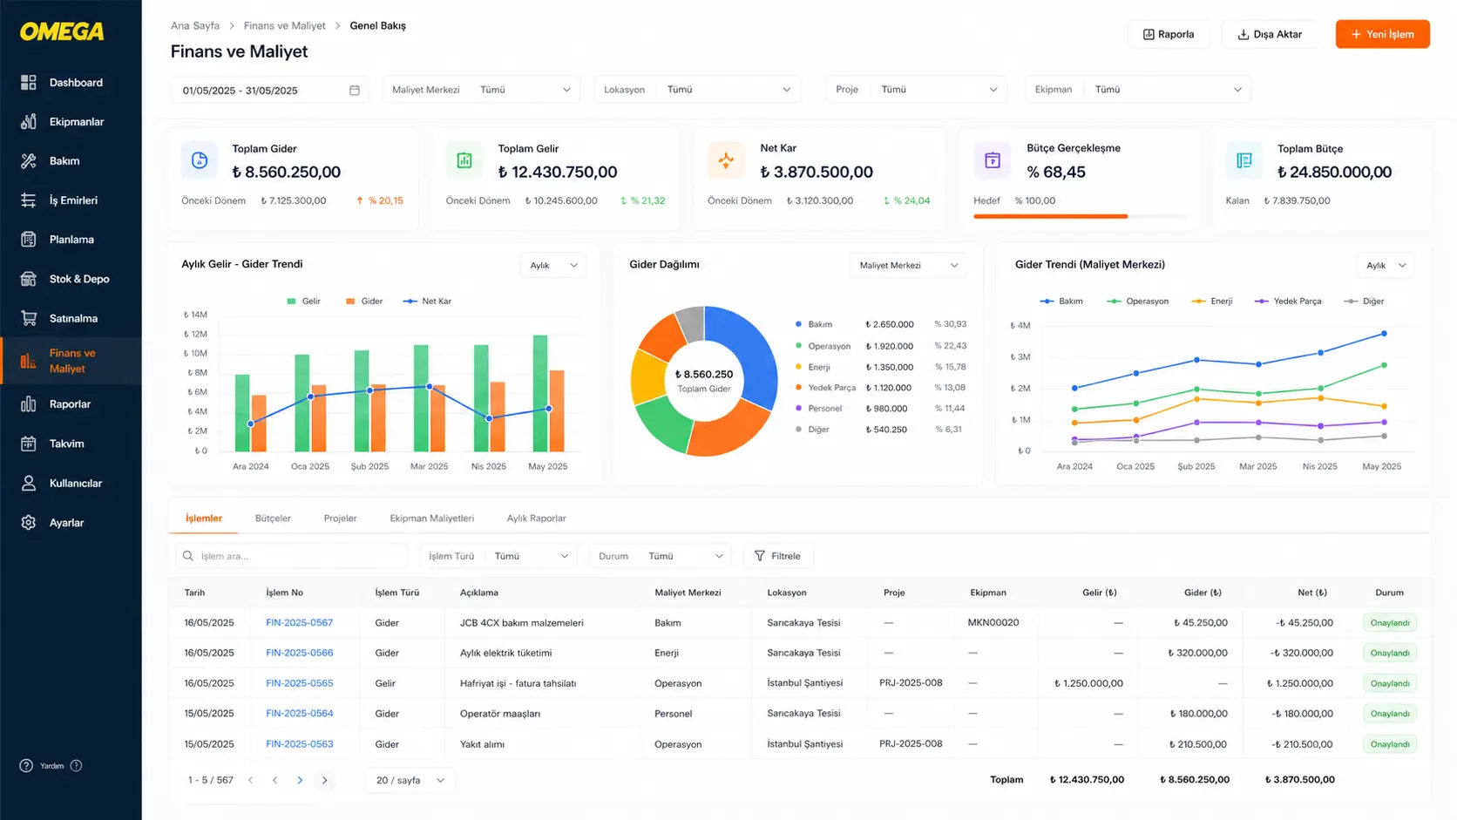Click the Satınalma shopping cart icon
Image resolution: width=1457 pixels, height=820 pixels.
pos(29,318)
